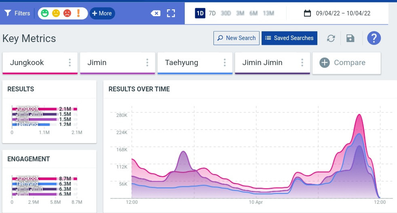Select the 6M time range
This screenshot has width=397, height=213.
[253, 13]
